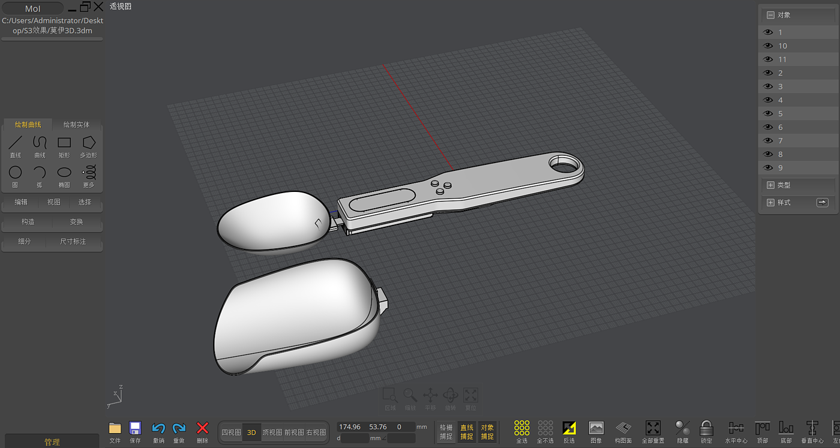Expand the Styles (样式) section

coord(770,203)
